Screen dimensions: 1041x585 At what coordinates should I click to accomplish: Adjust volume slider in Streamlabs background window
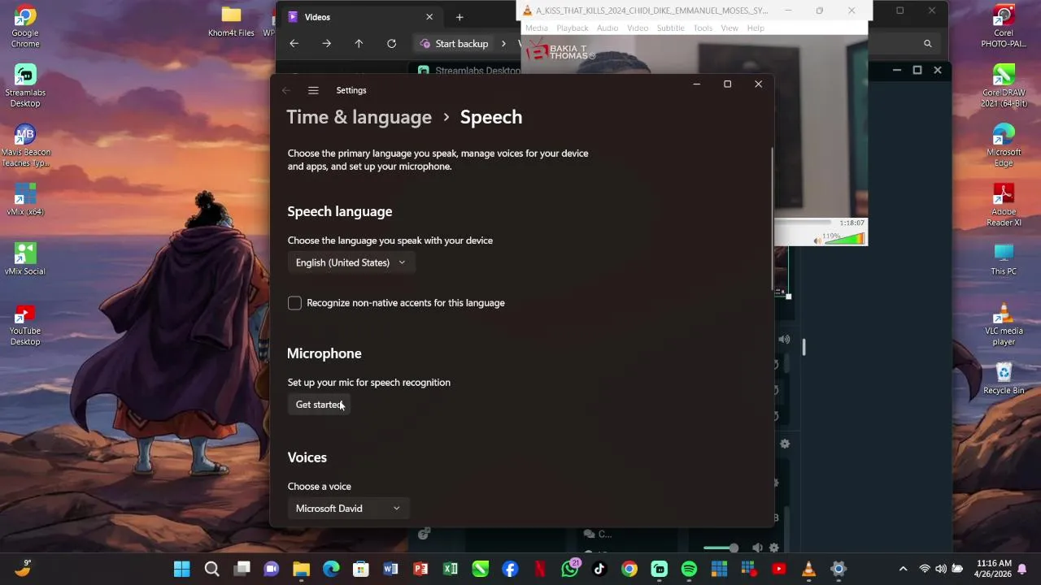point(721,548)
